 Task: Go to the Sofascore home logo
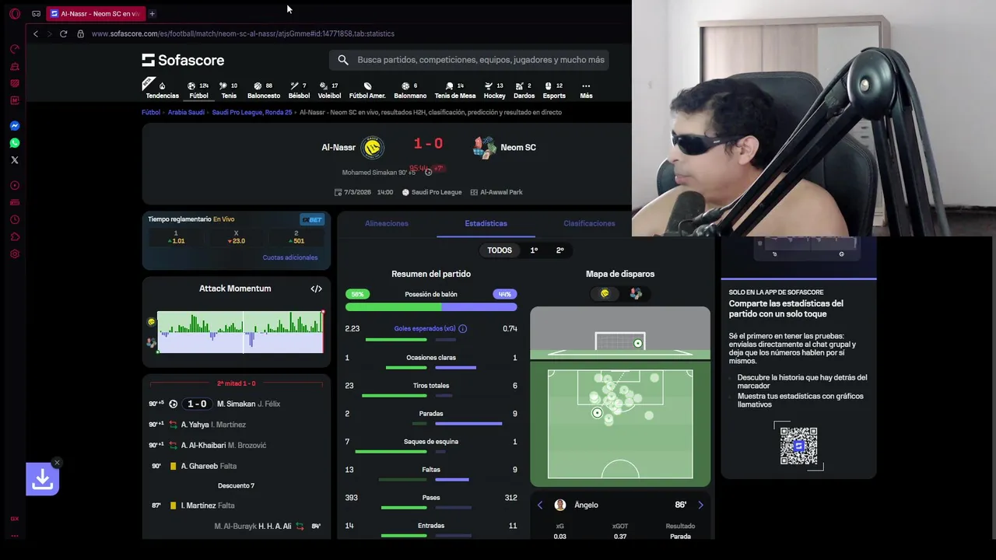click(x=183, y=60)
